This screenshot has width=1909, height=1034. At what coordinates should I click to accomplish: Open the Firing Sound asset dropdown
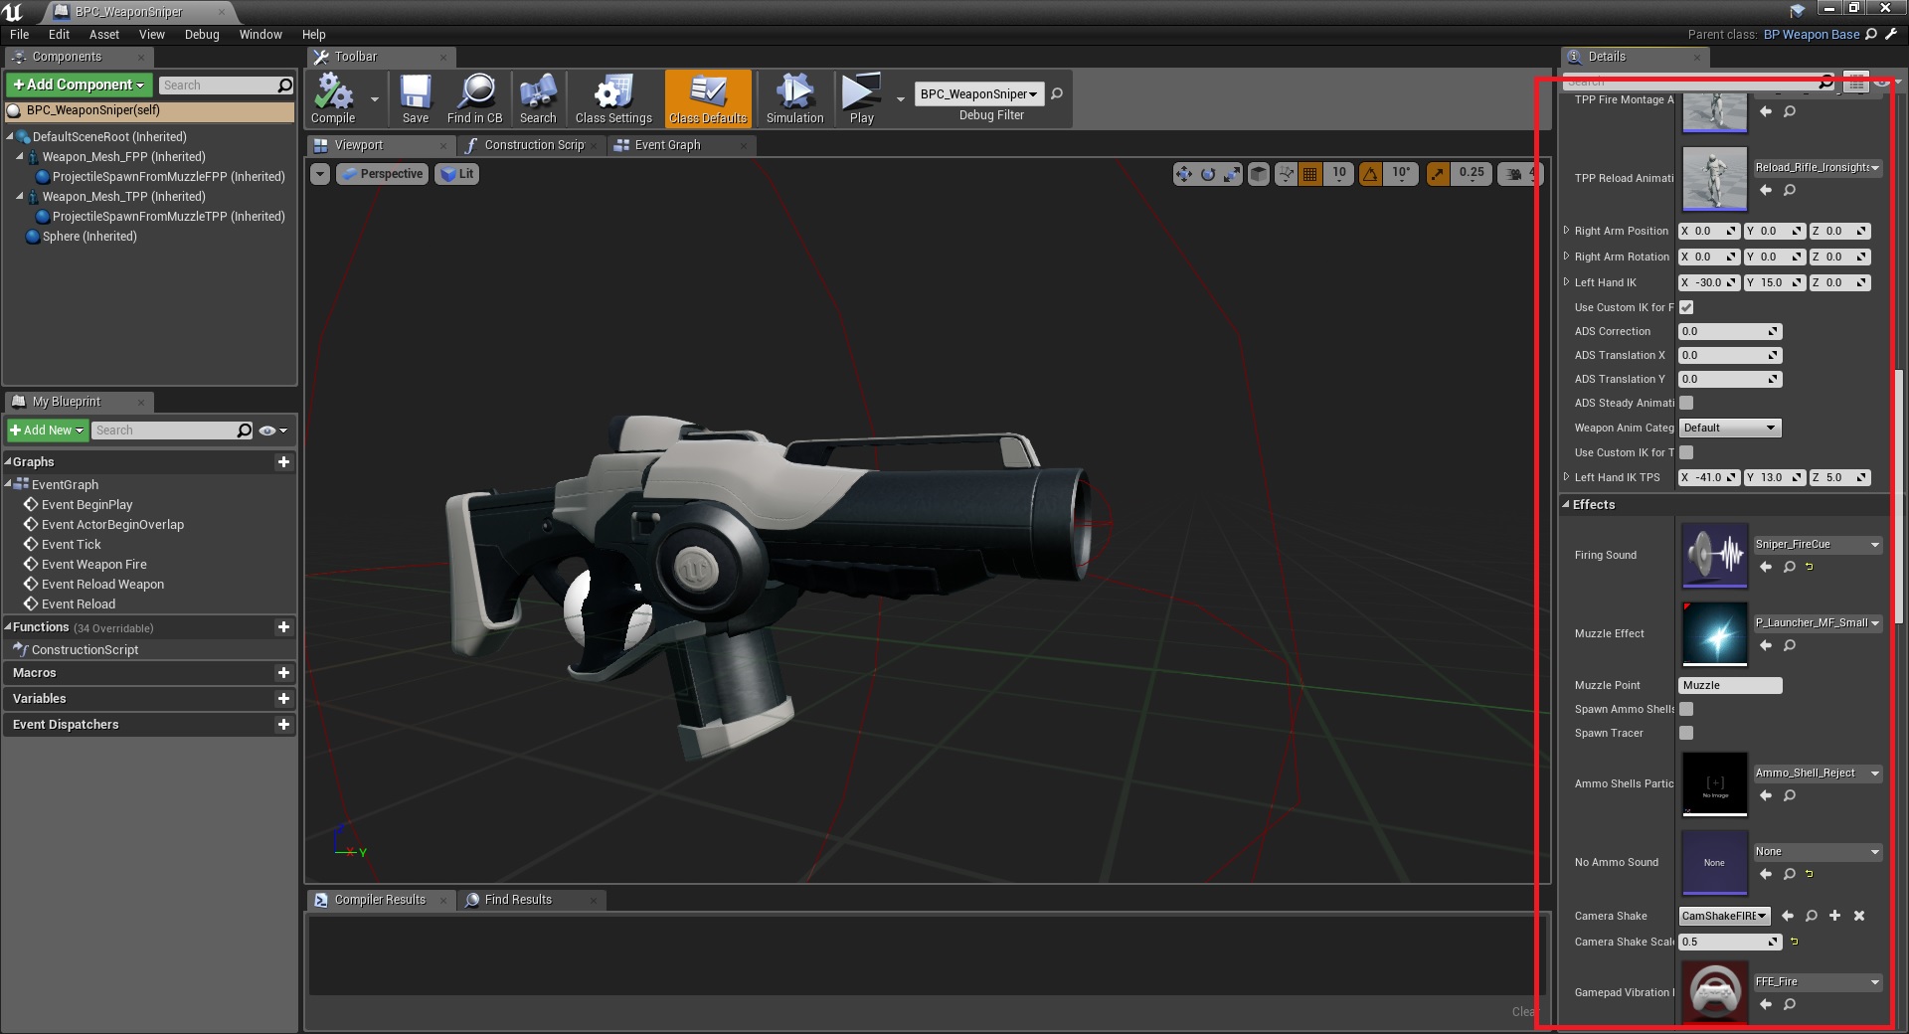1818,545
